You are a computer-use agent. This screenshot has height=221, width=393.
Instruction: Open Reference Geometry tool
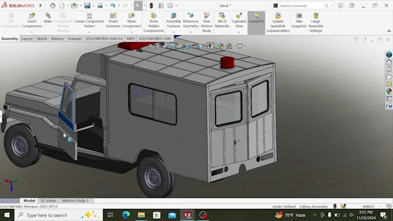pos(191,21)
